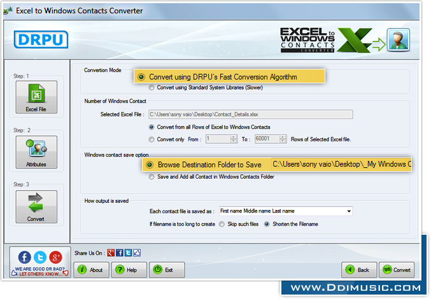Click 'Windows contact save option' label
The width and height of the screenshot is (431, 299).
point(117,155)
